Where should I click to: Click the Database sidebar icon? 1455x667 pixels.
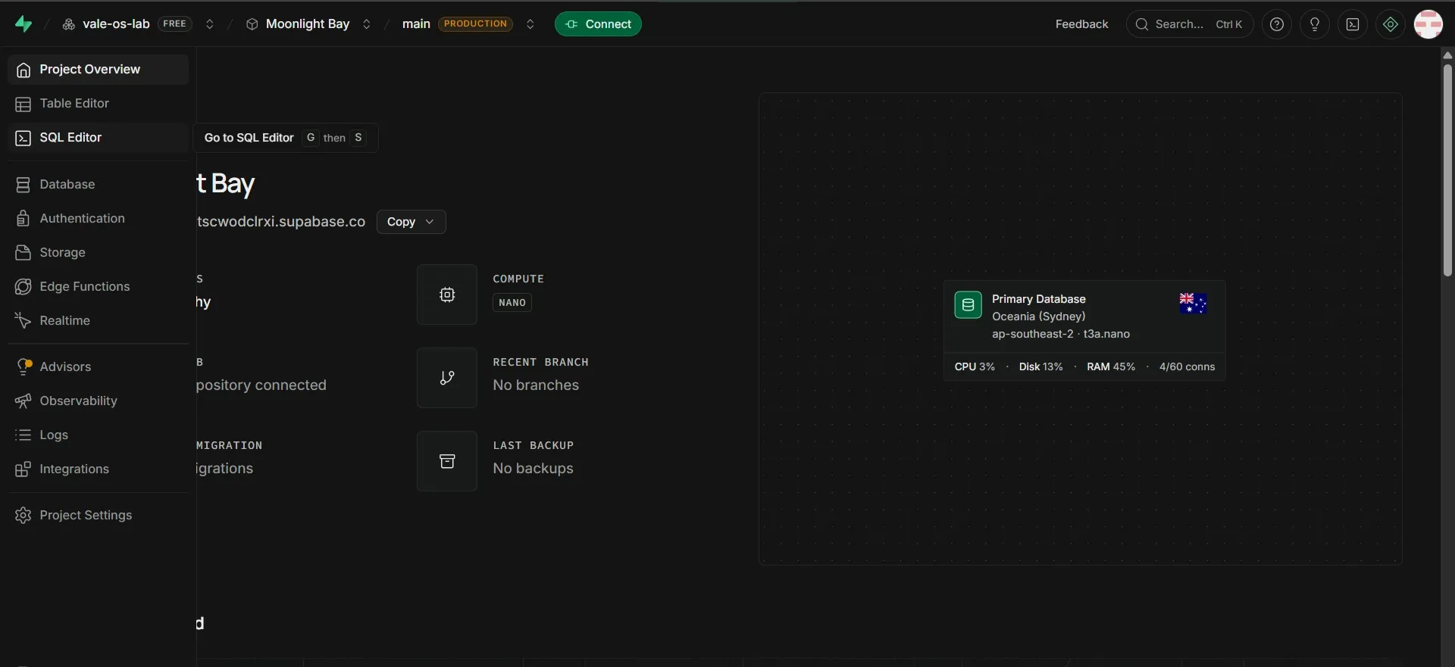(x=23, y=185)
